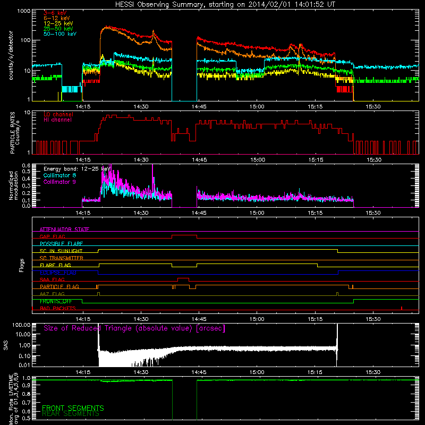Click the REAR SEGMENTS legend label
Screen dimensions: 425x425
point(71,414)
